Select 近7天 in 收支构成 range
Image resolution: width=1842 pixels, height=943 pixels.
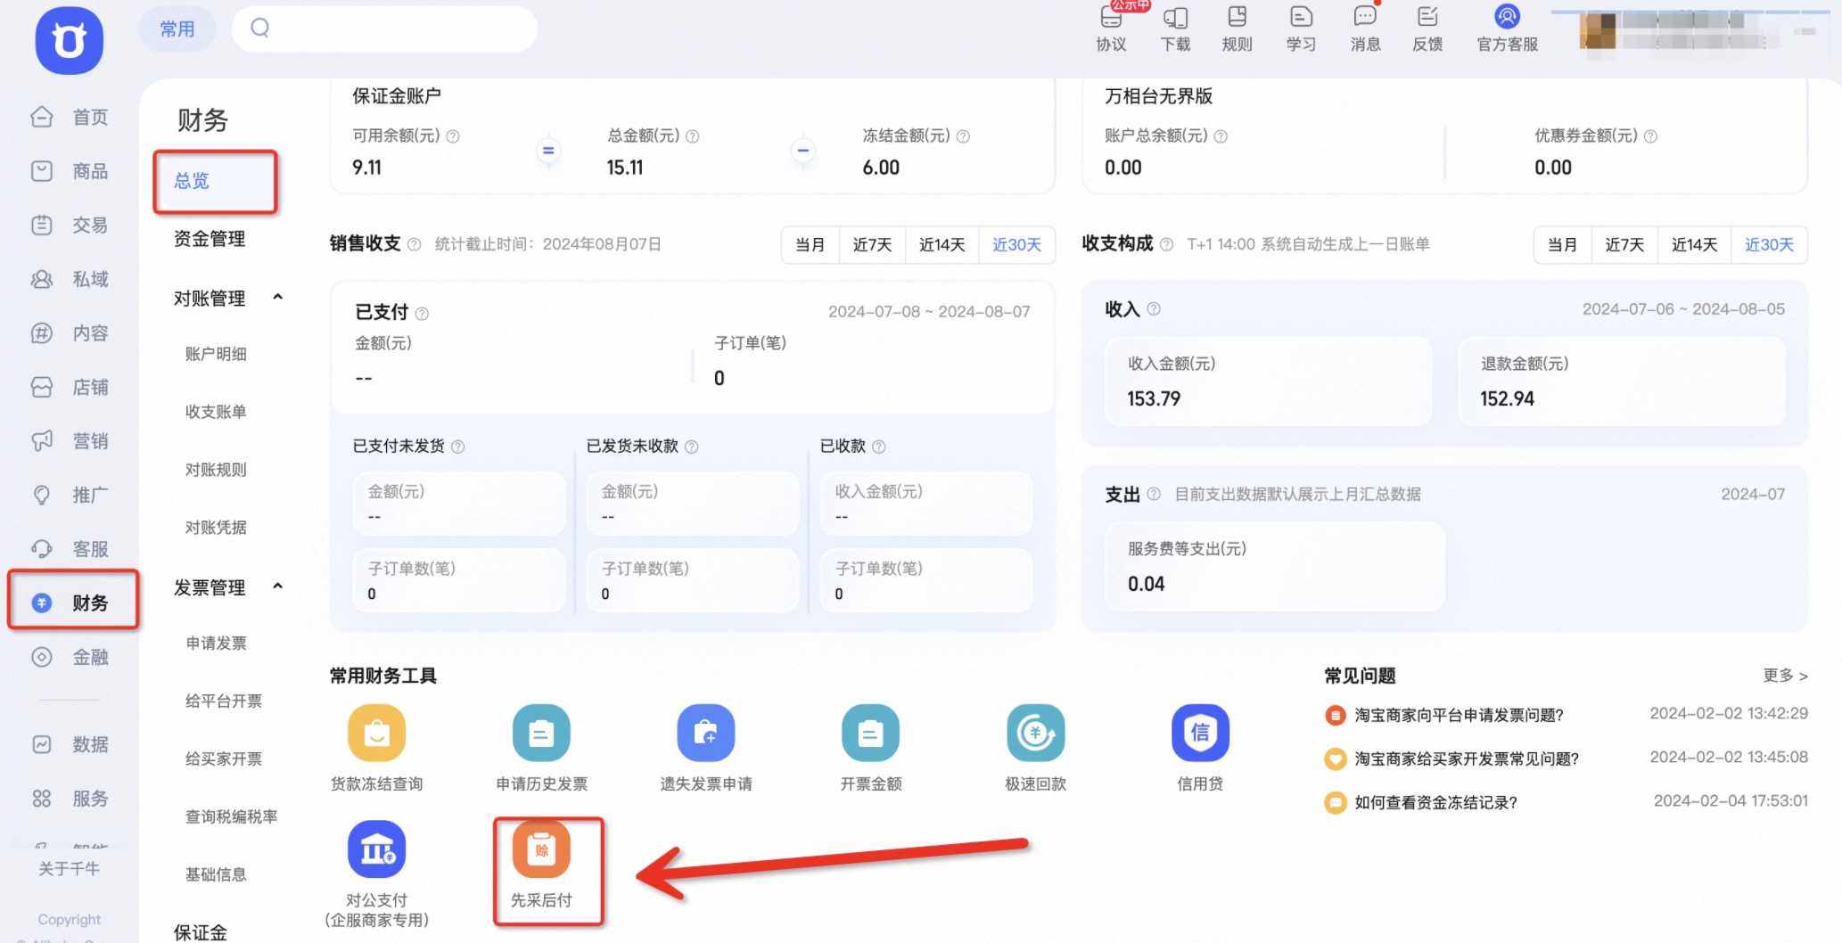point(1624,244)
